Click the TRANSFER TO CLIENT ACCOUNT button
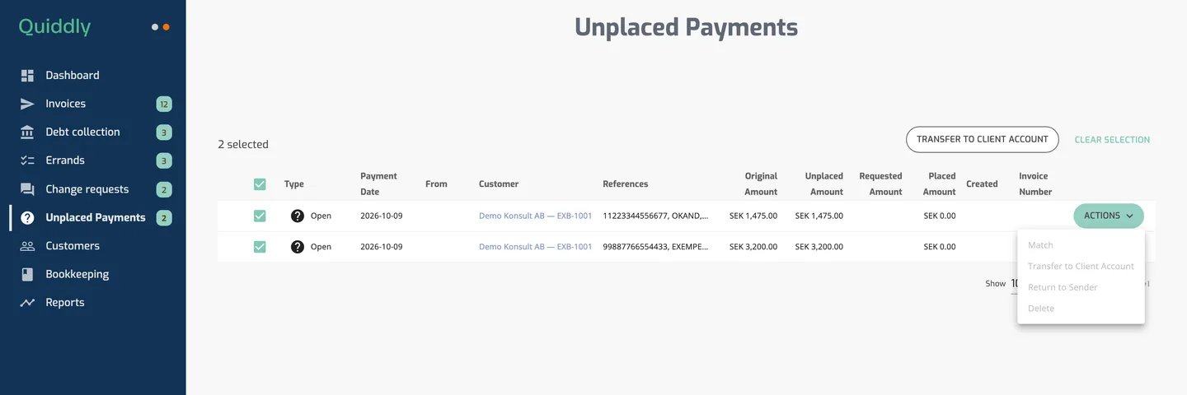This screenshot has width=1187, height=395. coord(982,140)
